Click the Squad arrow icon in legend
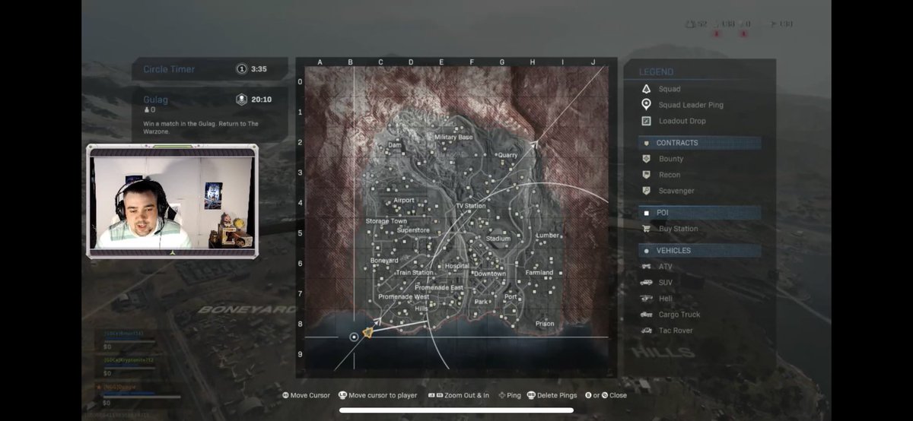The height and width of the screenshot is (421, 913). coord(647,89)
